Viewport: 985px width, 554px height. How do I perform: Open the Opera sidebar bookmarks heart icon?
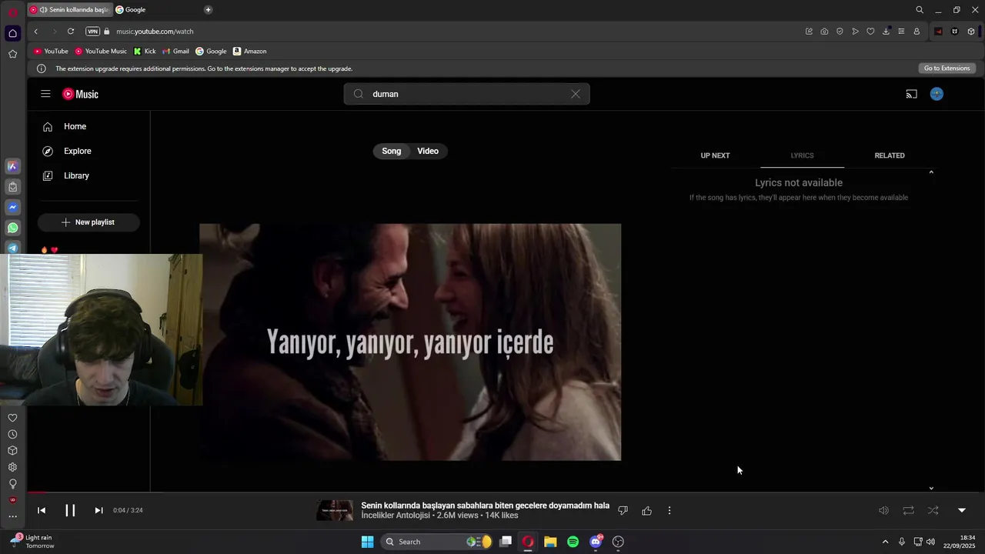(12, 418)
